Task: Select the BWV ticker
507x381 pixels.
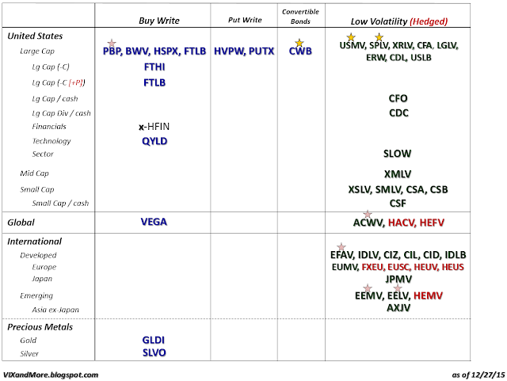Action: click(x=137, y=51)
